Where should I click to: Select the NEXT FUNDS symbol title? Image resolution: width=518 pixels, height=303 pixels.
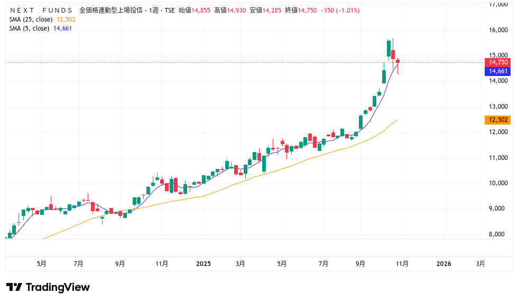41,10
